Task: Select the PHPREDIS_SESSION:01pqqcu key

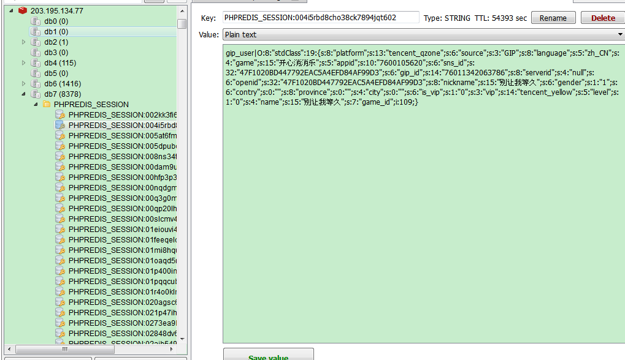Action: click(x=123, y=281)
